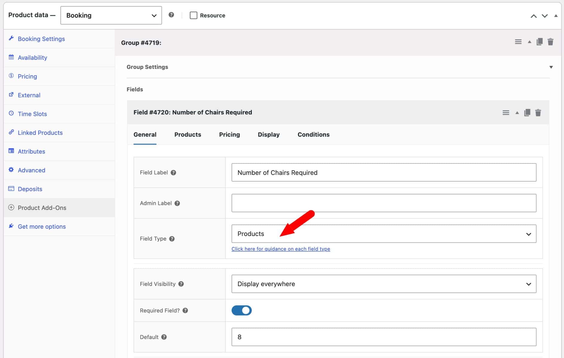Screen dimensions: 564x358
Task: Delete Group #4719 with the trash icon
Action: tap(551, 41)
